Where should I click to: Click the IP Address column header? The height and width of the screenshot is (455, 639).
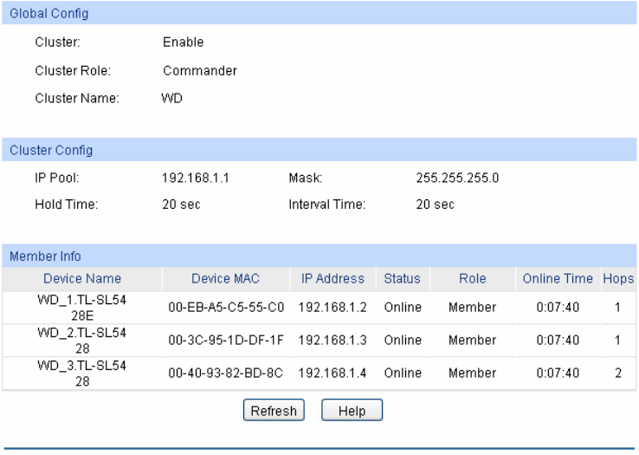click(333, 279)
